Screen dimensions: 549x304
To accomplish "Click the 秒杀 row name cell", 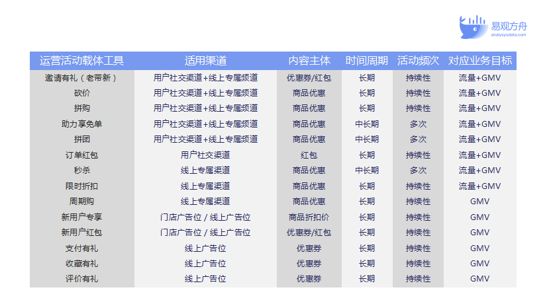I will tap(81, 171).
